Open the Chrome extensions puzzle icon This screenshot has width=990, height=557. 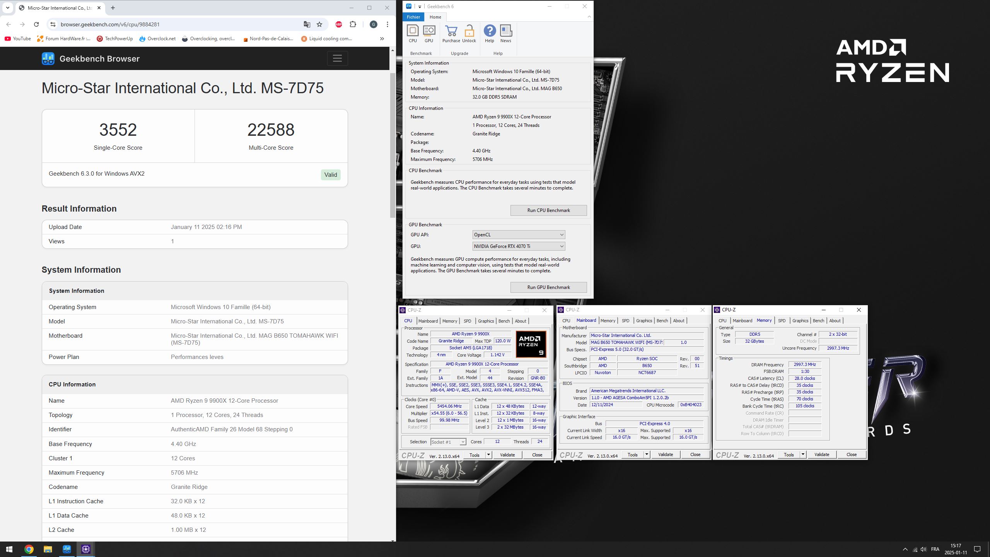click(x=353, y=24)
